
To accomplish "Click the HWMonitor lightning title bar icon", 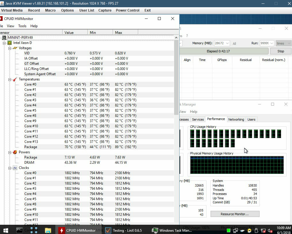I will pos(1,19).
